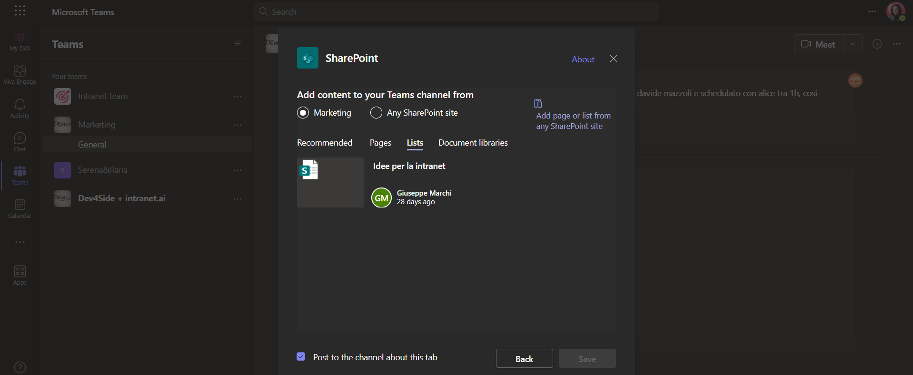Click the Back button

524,359
